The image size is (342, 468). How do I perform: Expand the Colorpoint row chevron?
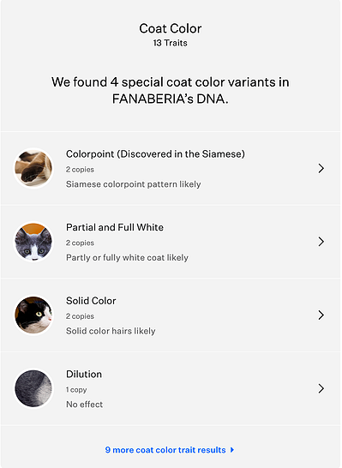[321, 168]
